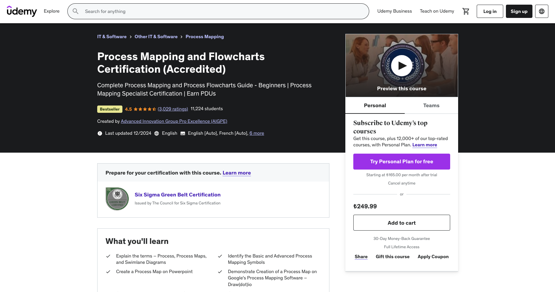
Task: Expand the 6 more captions link
Action: 257,133
